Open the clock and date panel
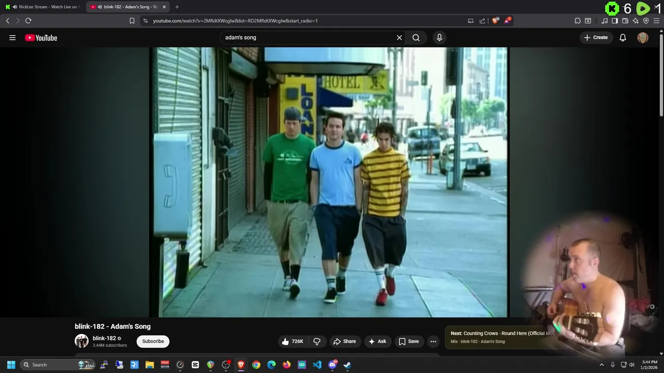Image resolution: width=664 pixels, height=373 pixels. click(x=649, y=365)
